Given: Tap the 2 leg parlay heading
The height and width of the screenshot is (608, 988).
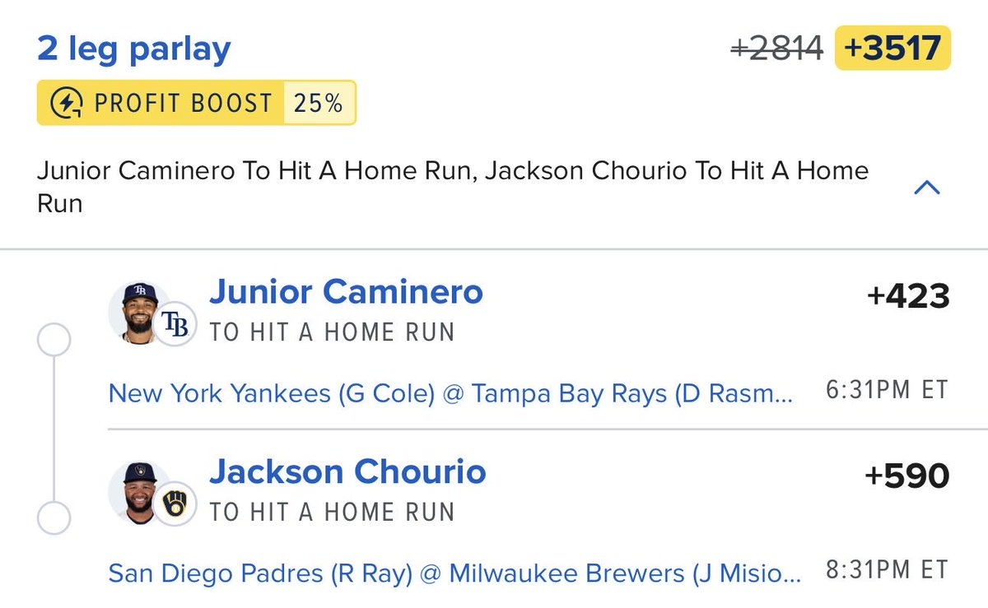Looking at the screenshot, I should [134, 49].
